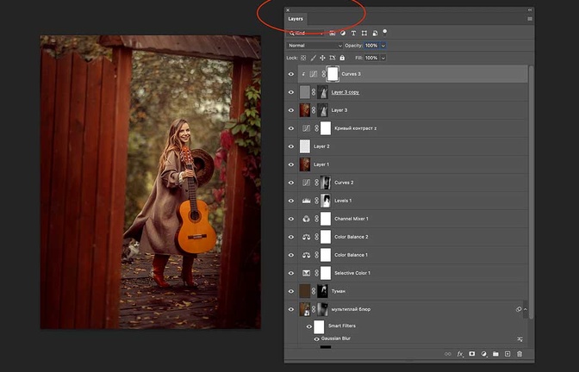Enable lock transparent pixels
Image resolution: width=579 pixels, height=372 pixels.
[303, 58]
